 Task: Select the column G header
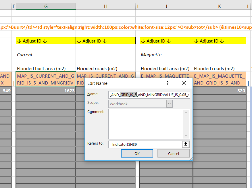tap(46, 6)
